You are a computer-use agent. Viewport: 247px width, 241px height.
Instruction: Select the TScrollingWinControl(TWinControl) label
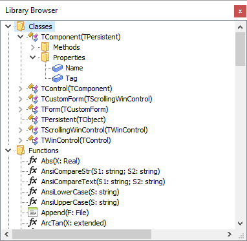coord(94,130)
